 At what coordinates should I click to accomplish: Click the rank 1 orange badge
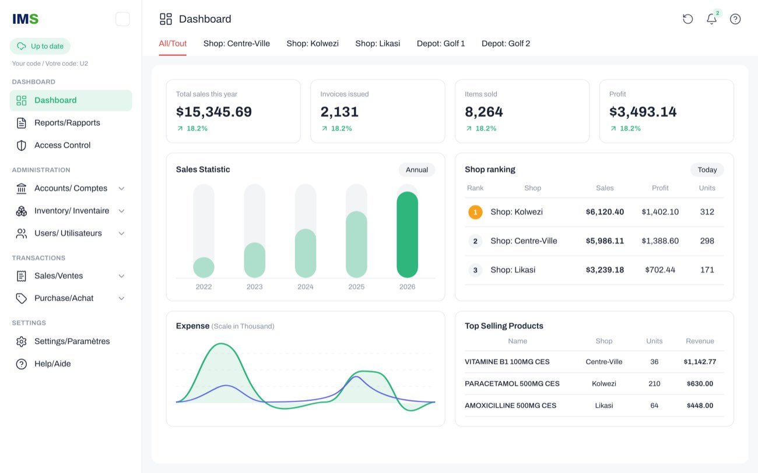pos(475,212)
